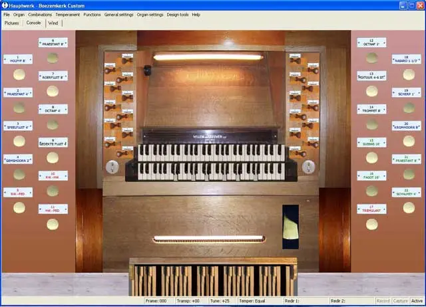Screen dimensions: 426x307
Task: Toggle the RW-HW coupler stop
Action: (x=53, y=191)
